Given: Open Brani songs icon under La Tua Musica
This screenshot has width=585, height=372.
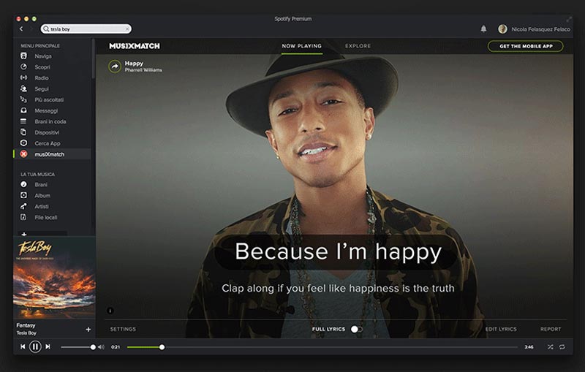Looking at the screenshot, I should click(x=23, y=184).
